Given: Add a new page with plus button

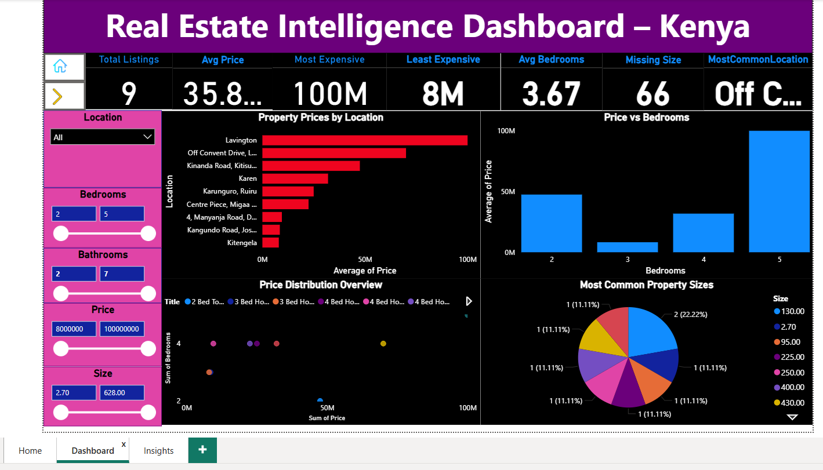Looking at the screenshot, I should [202, 450].
